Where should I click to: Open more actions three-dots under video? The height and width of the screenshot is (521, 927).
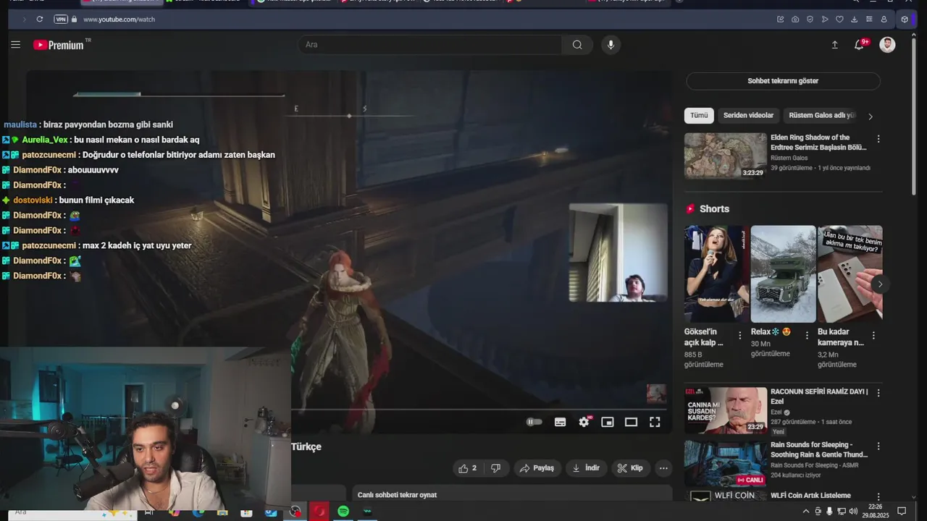[663, 468]
